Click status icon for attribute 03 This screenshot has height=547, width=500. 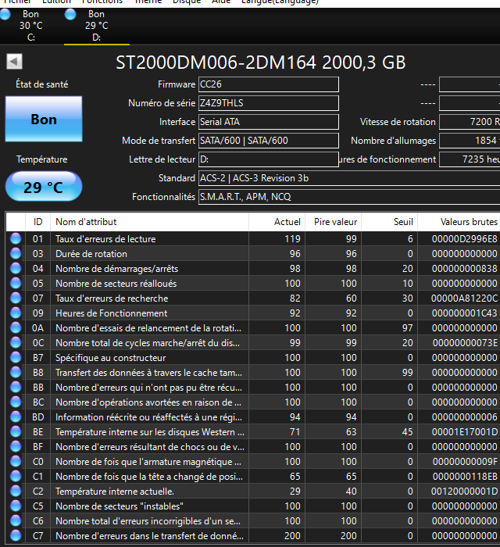coord(16,254)
